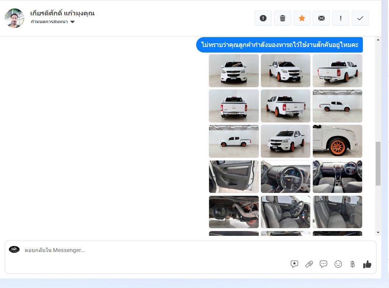Viewport: 389px width, 288px height.
Task: Open saved replies star bubble icon
Action: 294,264
